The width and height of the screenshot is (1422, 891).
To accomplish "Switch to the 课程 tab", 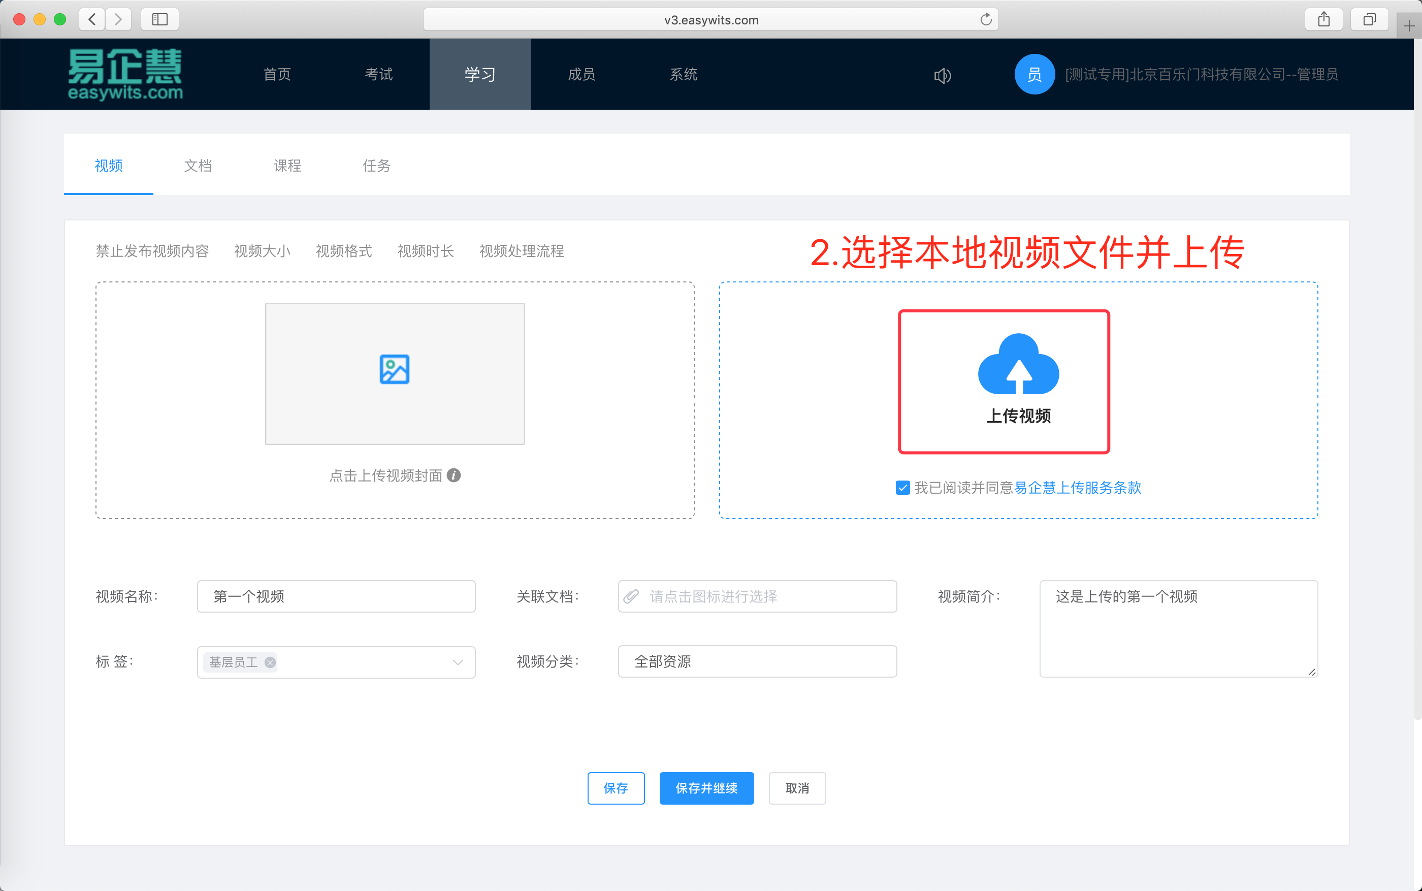I will (x=287, y=166).
